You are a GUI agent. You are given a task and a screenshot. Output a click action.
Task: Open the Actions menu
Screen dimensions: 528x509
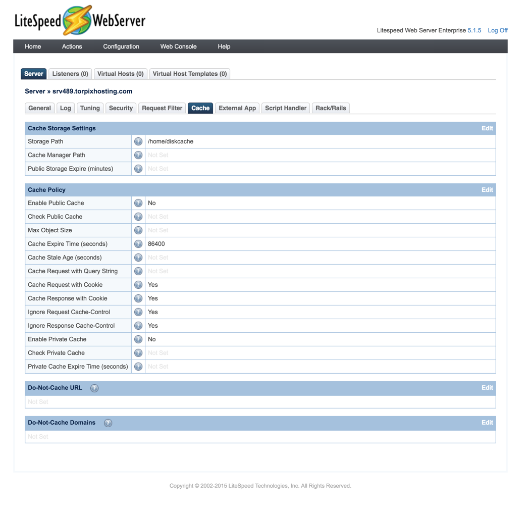72,46
